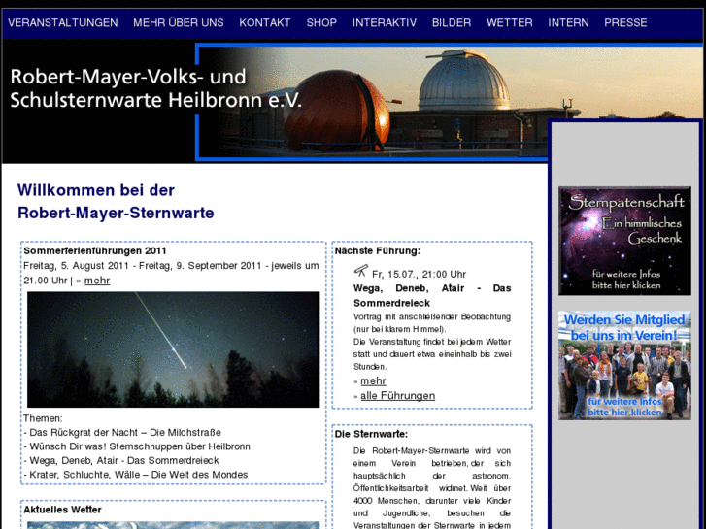Click 'mehr' link in Nächste Führung box
Screen dimensions: 706x529
click(373, 381)
